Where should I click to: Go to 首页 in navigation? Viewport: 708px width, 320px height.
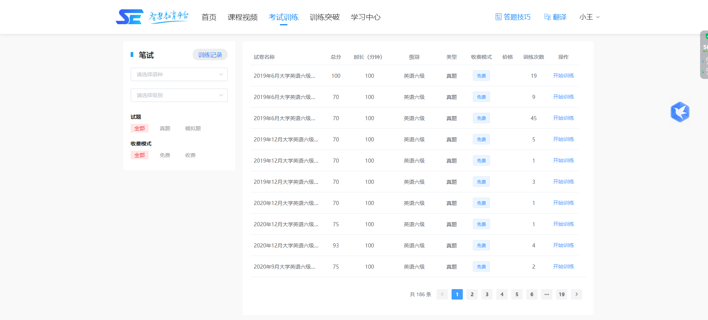[x=209, y=17]
